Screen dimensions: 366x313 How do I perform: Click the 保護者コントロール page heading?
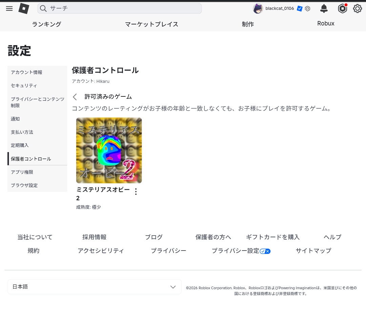[105, 70]
